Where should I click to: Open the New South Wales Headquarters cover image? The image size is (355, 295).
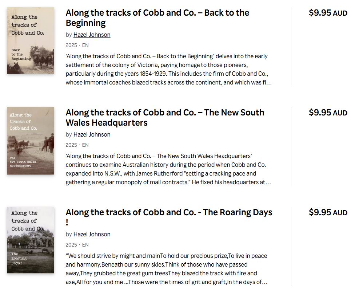31,141
